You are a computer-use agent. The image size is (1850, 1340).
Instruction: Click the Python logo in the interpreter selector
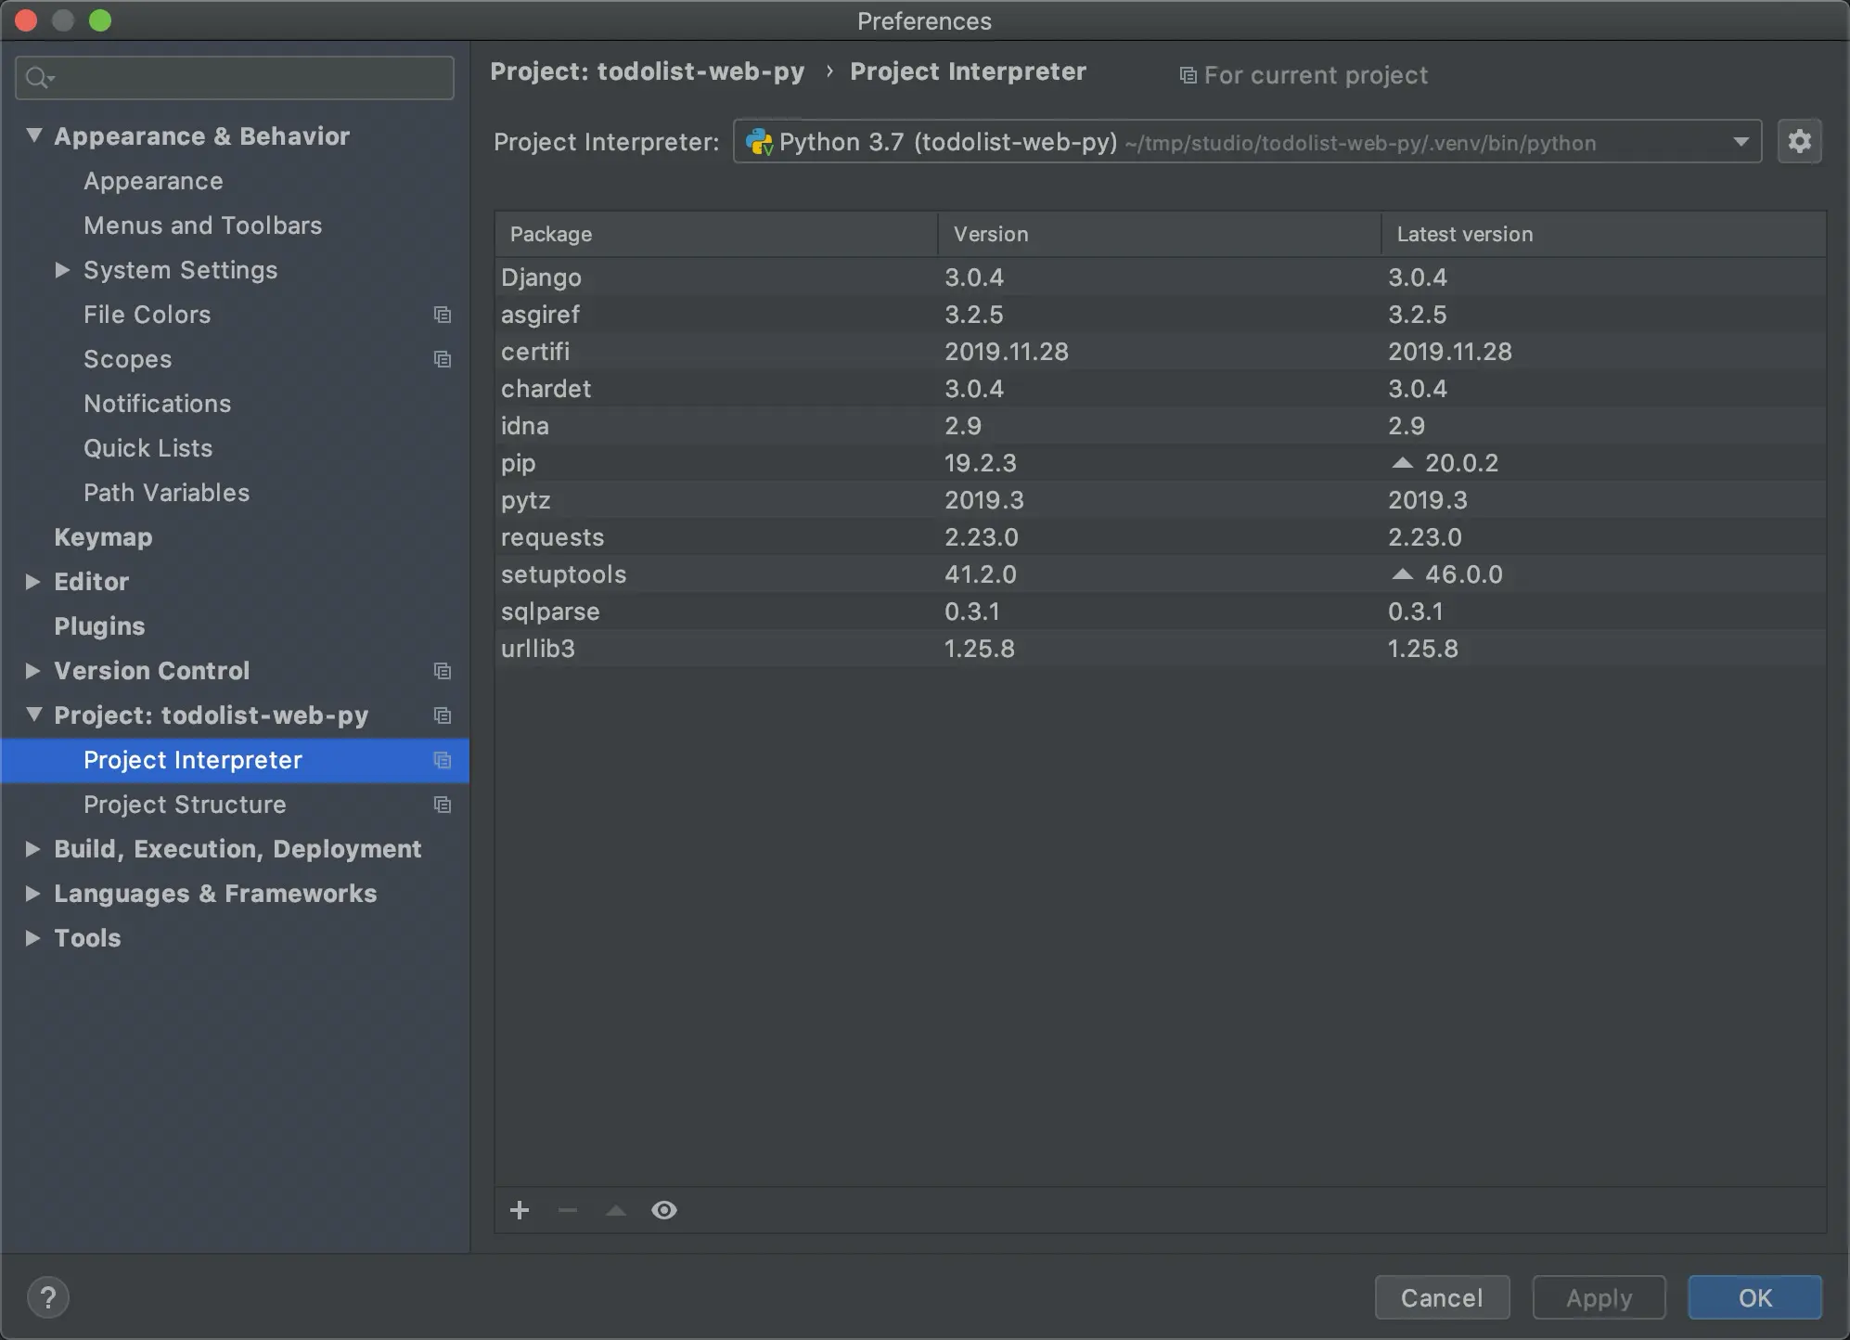click(x=759, y=142)
